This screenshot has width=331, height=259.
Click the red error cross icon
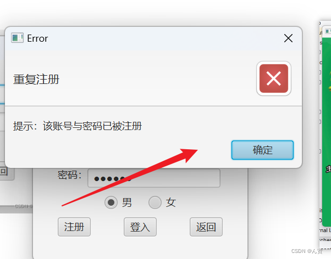point(274,78)
